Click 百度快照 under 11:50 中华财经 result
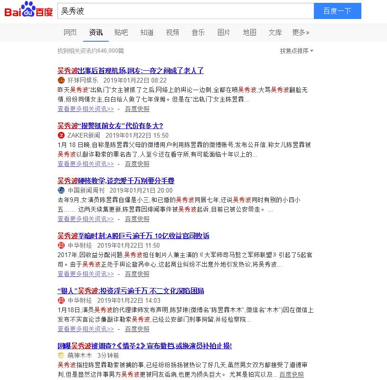 click(137, 274)
